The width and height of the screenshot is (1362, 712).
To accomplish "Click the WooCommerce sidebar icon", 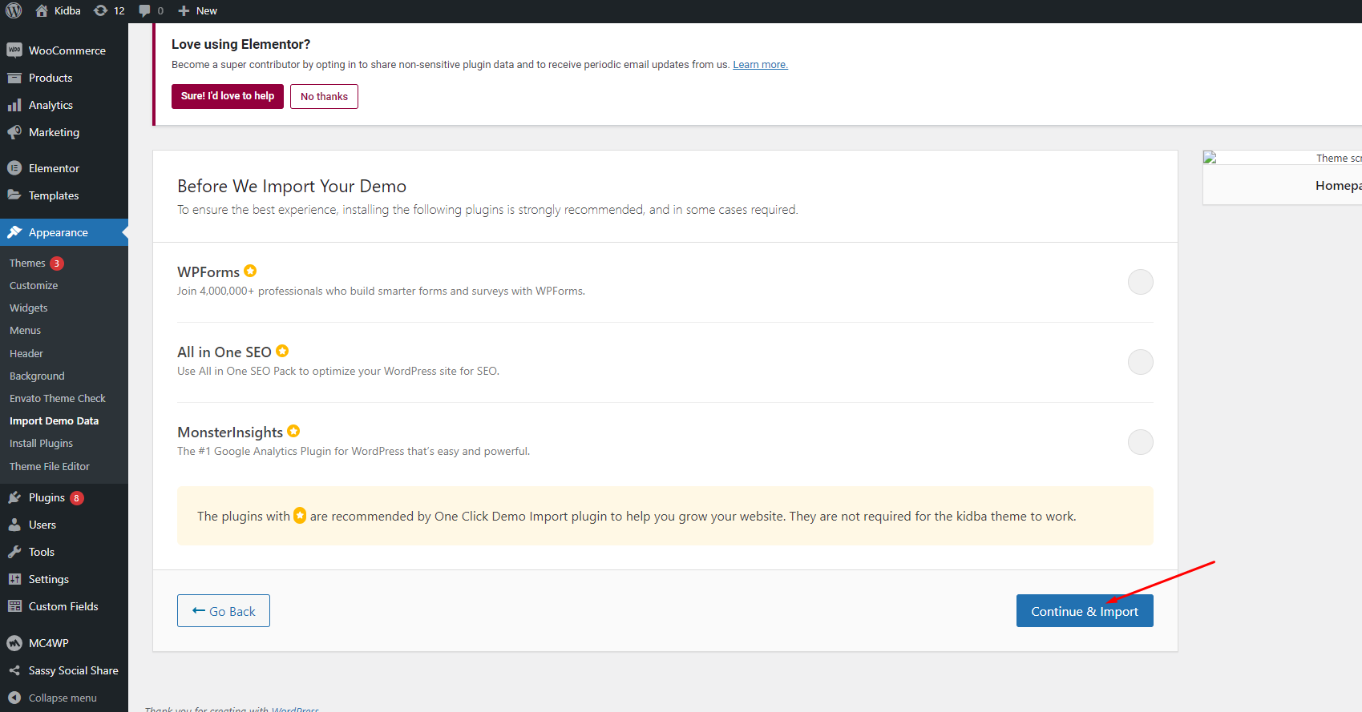I will click(14, 50).
